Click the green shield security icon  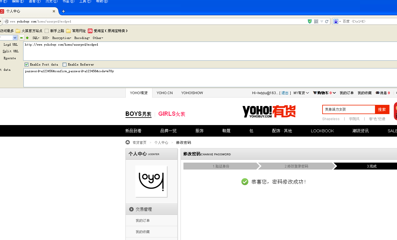pyautogui.click(x=310, y=21)
